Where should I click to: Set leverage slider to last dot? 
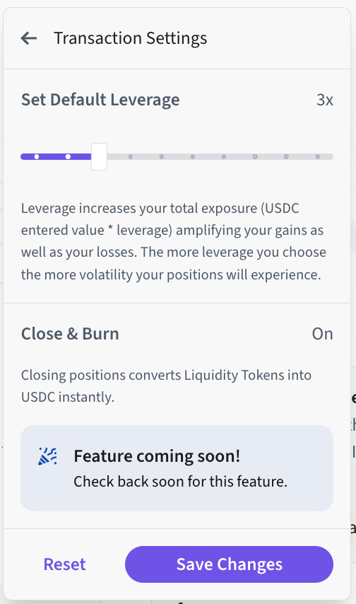pos(318,157)
